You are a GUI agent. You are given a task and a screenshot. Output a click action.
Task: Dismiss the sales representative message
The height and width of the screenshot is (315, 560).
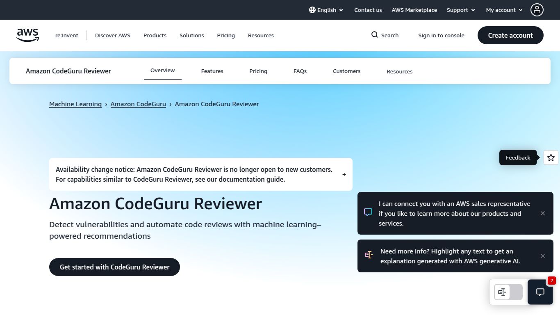542,213
